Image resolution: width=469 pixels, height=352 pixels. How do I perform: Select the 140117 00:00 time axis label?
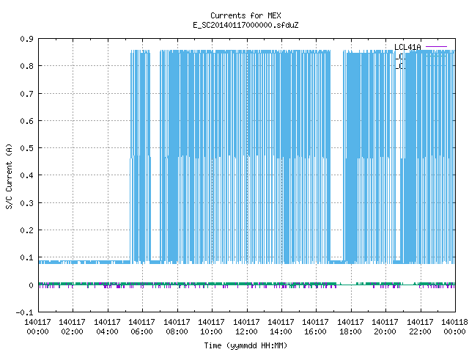coord(37,327)
